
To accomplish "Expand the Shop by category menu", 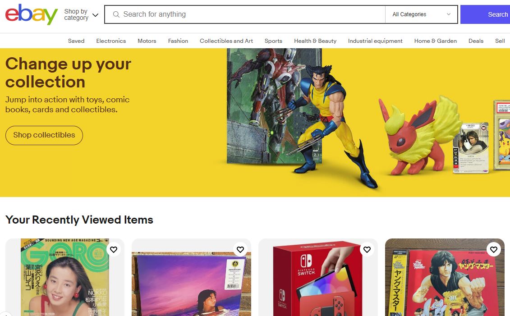I will point(81,14).
